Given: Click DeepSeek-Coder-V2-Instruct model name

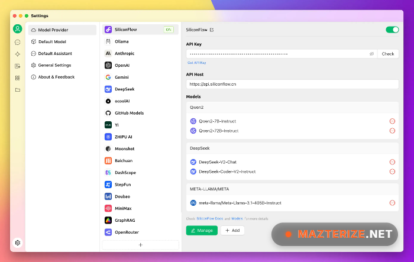Looking at the screenshot, I should [227, 172].
